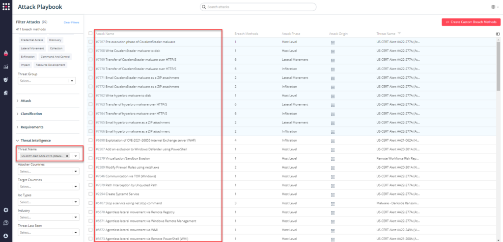Select the header select-all checkbox
503x242 pixels.
(90, 34)
